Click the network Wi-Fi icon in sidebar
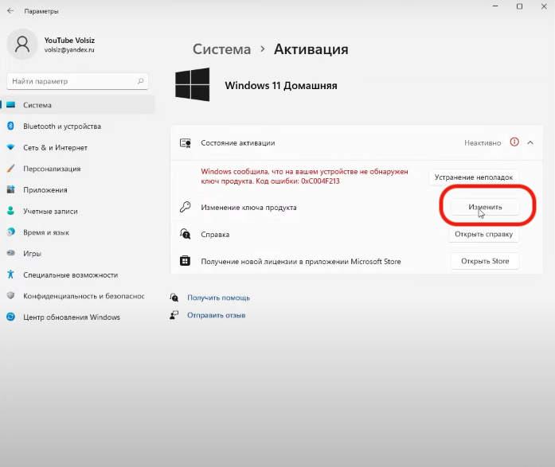 coord(10,147)
